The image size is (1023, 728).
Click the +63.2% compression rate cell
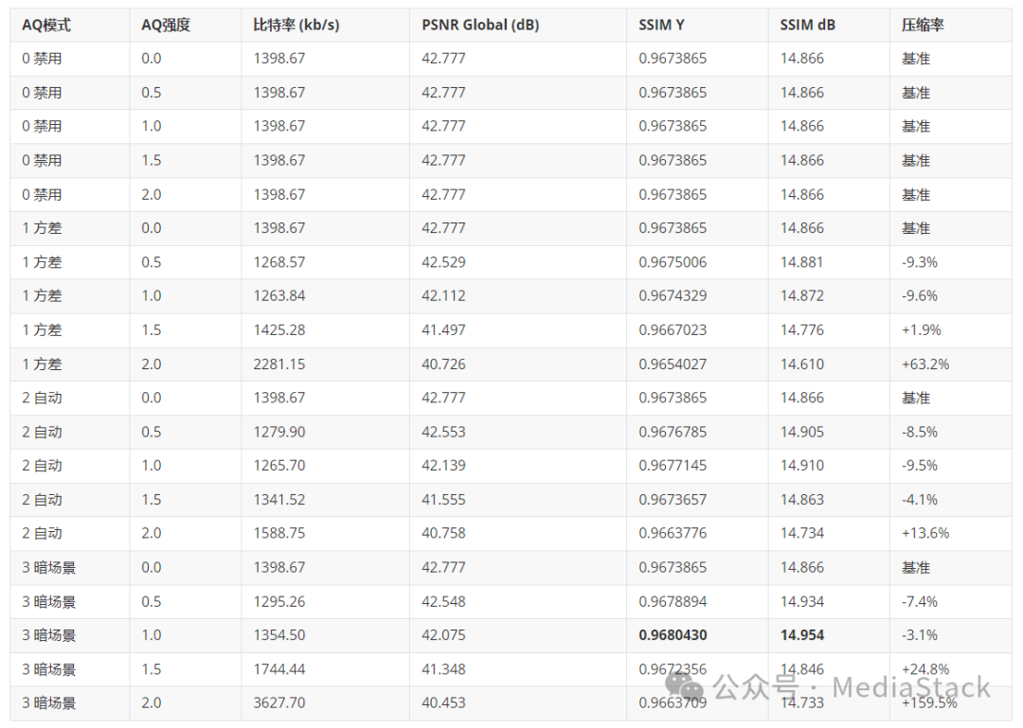[x=925, y=364]
